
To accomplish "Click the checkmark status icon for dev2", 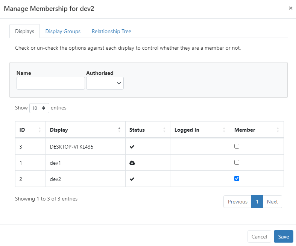I will 132,179.
